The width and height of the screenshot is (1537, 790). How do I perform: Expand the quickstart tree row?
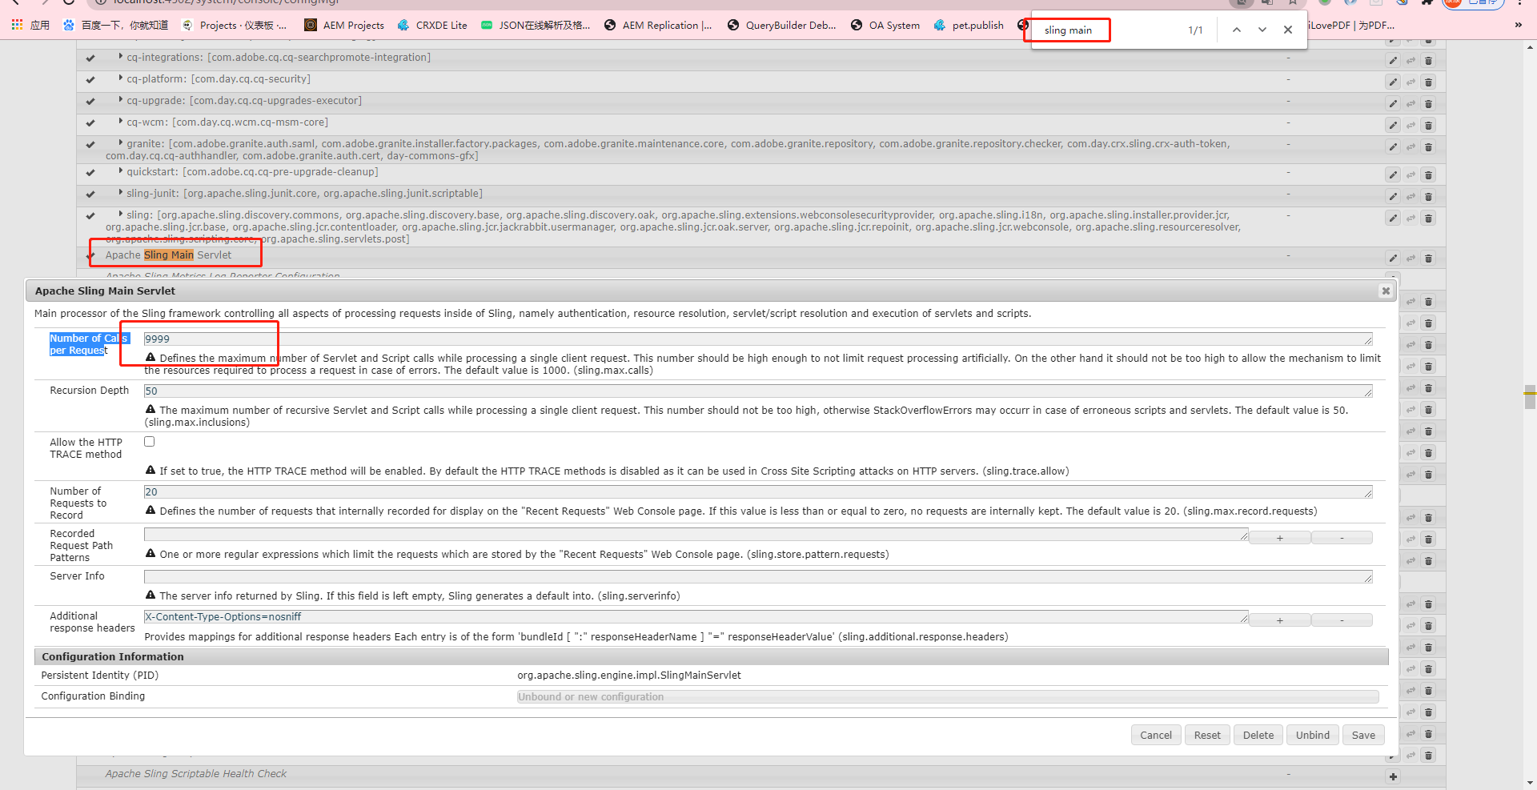tap(121, 170)
